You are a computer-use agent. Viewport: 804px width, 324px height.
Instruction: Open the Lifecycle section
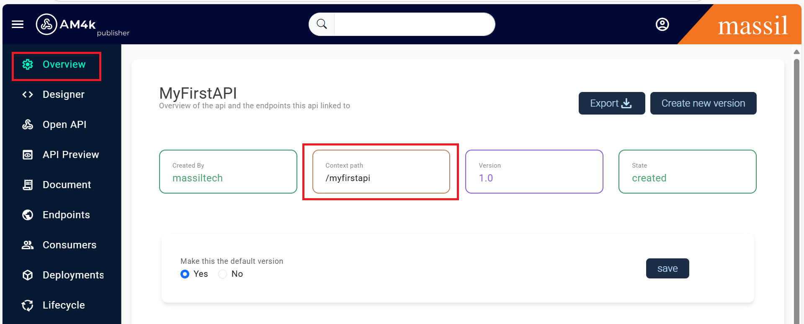coord(64,305)
